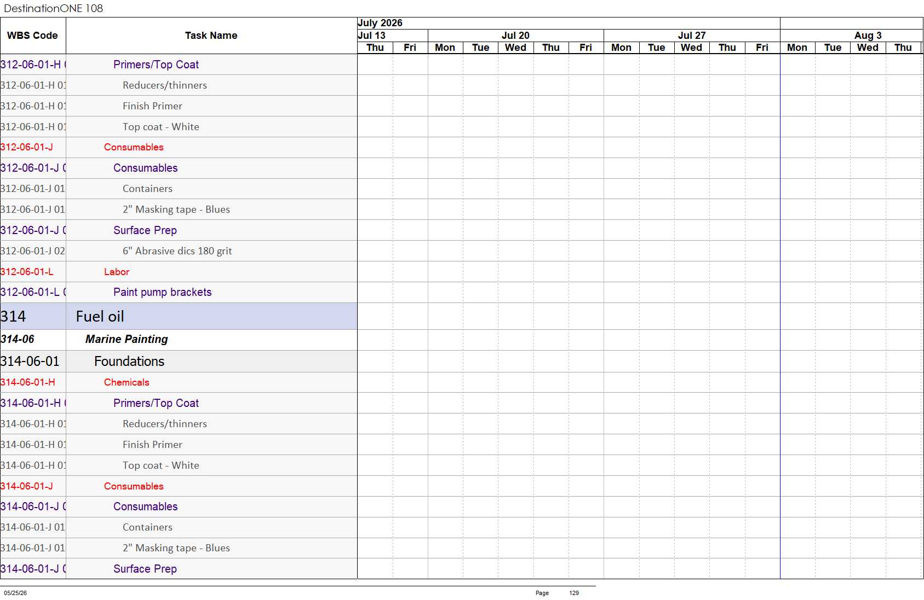Click the Mon header under Aug 3

point(797,48)
